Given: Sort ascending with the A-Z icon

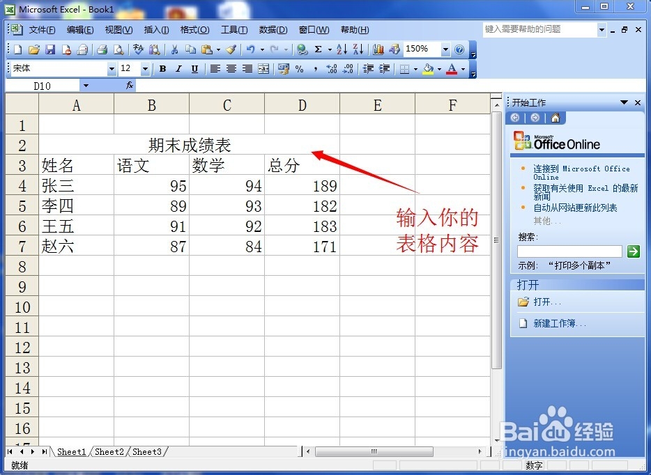Looking at the screenshot, I should [x=342, y=49].
